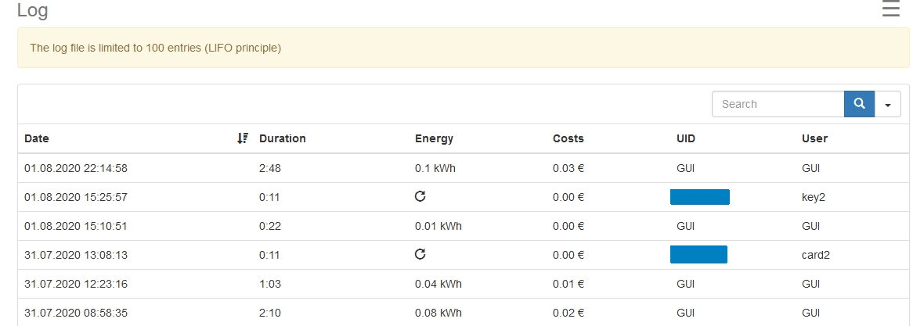Sort by the Costs column header
Screen dimensions: 913x326
point(568,138)
